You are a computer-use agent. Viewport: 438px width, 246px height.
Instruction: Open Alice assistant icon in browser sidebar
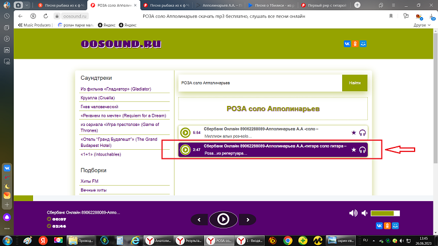(7, 218)
